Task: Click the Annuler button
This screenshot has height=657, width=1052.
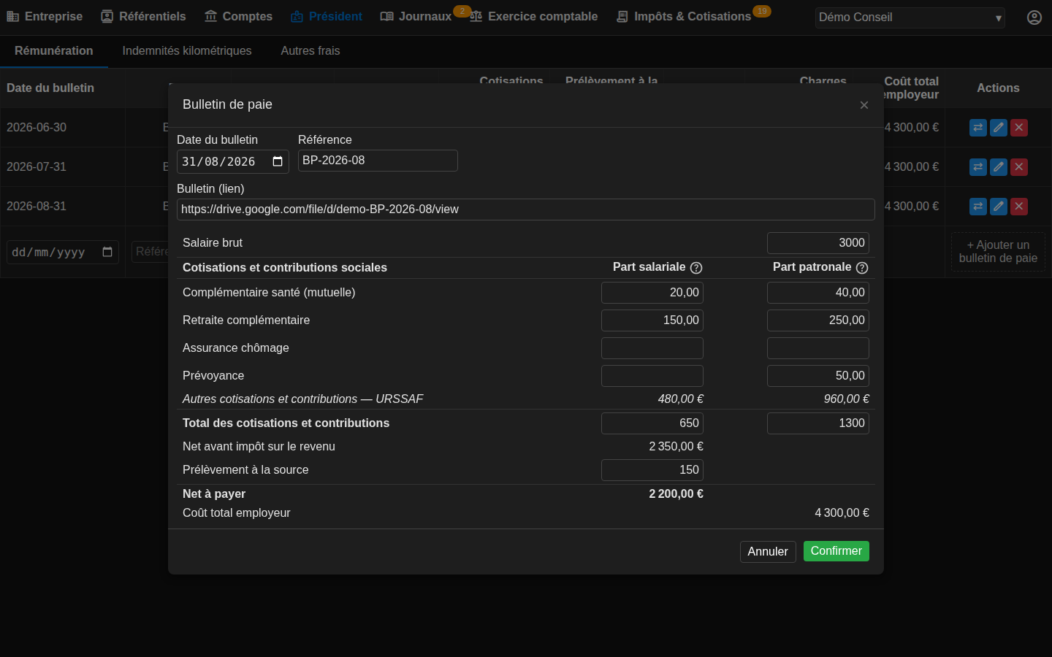Action: pos(768,552)
